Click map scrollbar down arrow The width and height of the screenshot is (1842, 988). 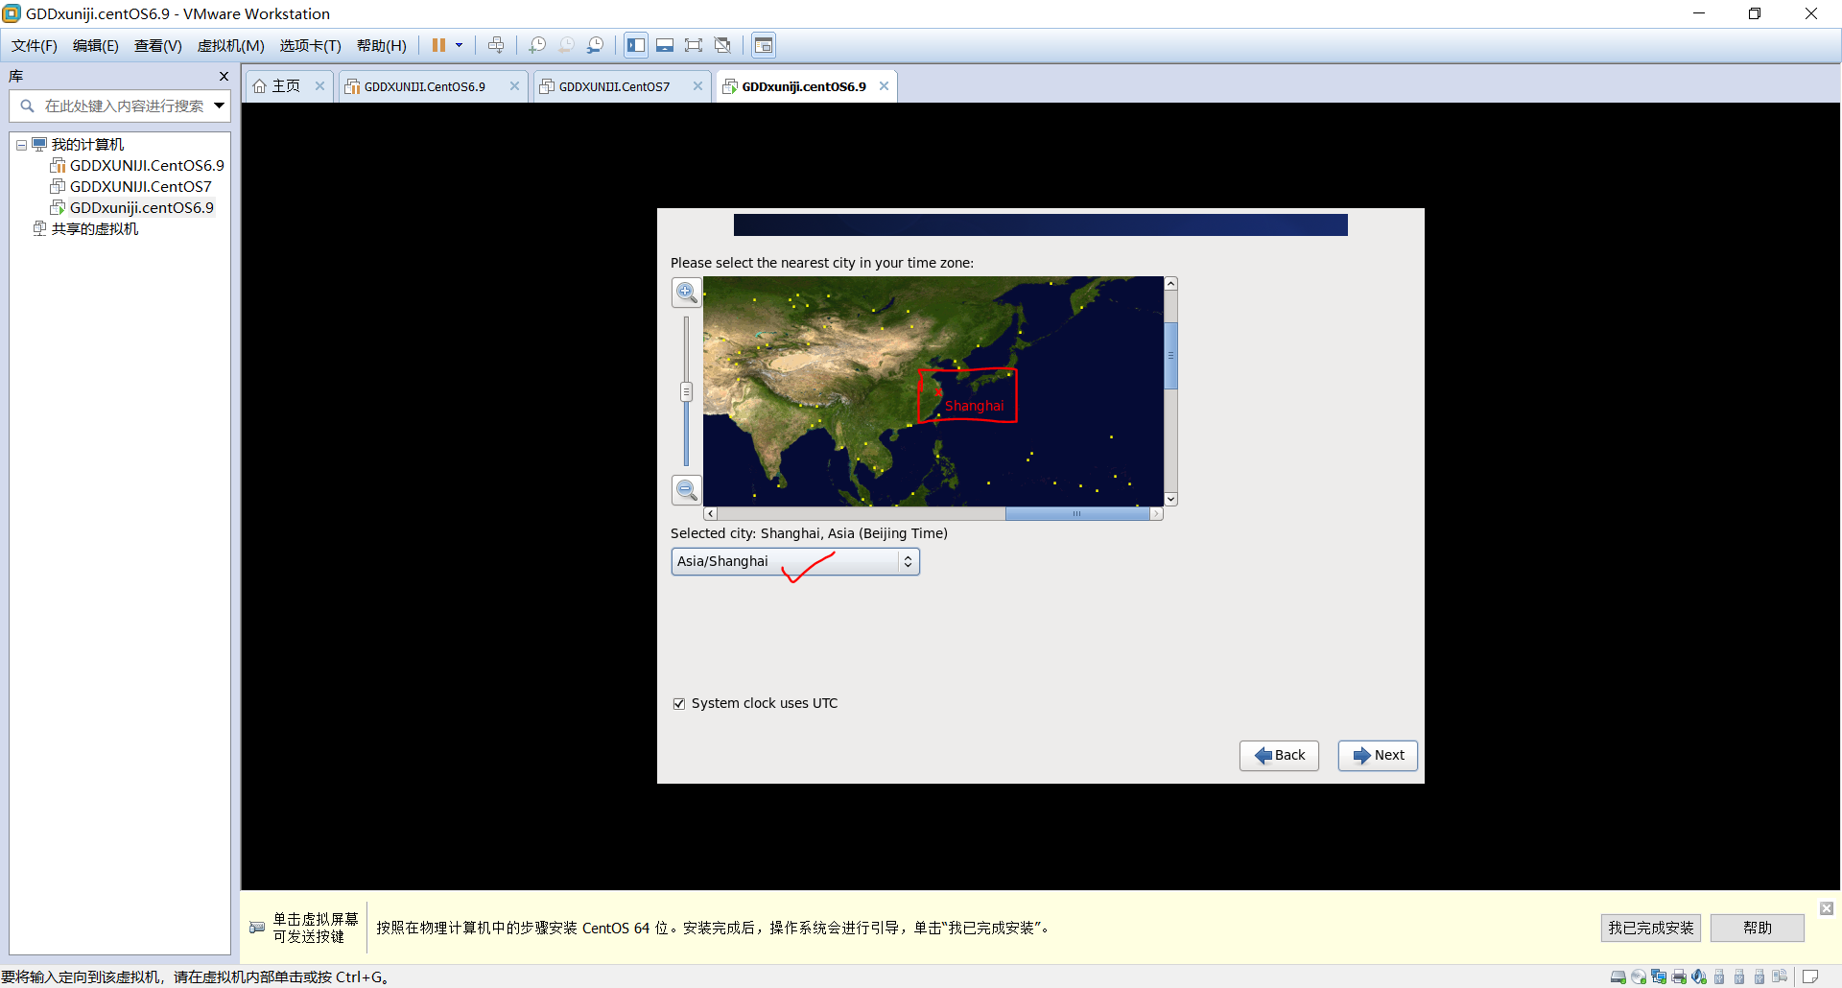click(x=1170, y=499)
